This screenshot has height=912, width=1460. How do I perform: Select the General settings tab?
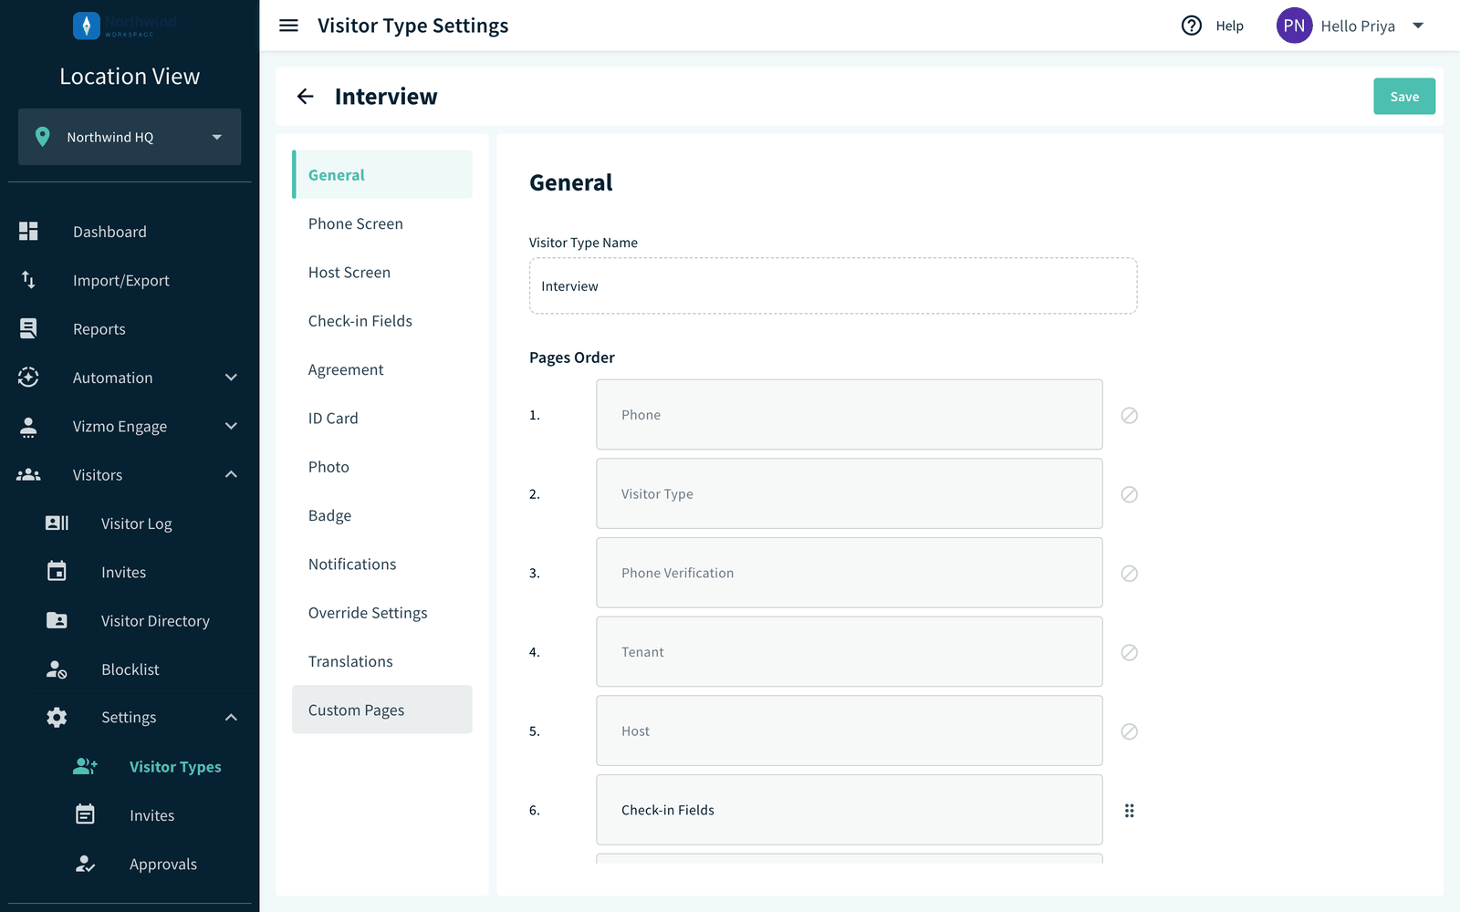[382, 174]
